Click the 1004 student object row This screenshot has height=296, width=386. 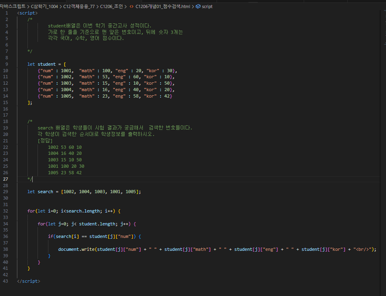pos(106,90)
